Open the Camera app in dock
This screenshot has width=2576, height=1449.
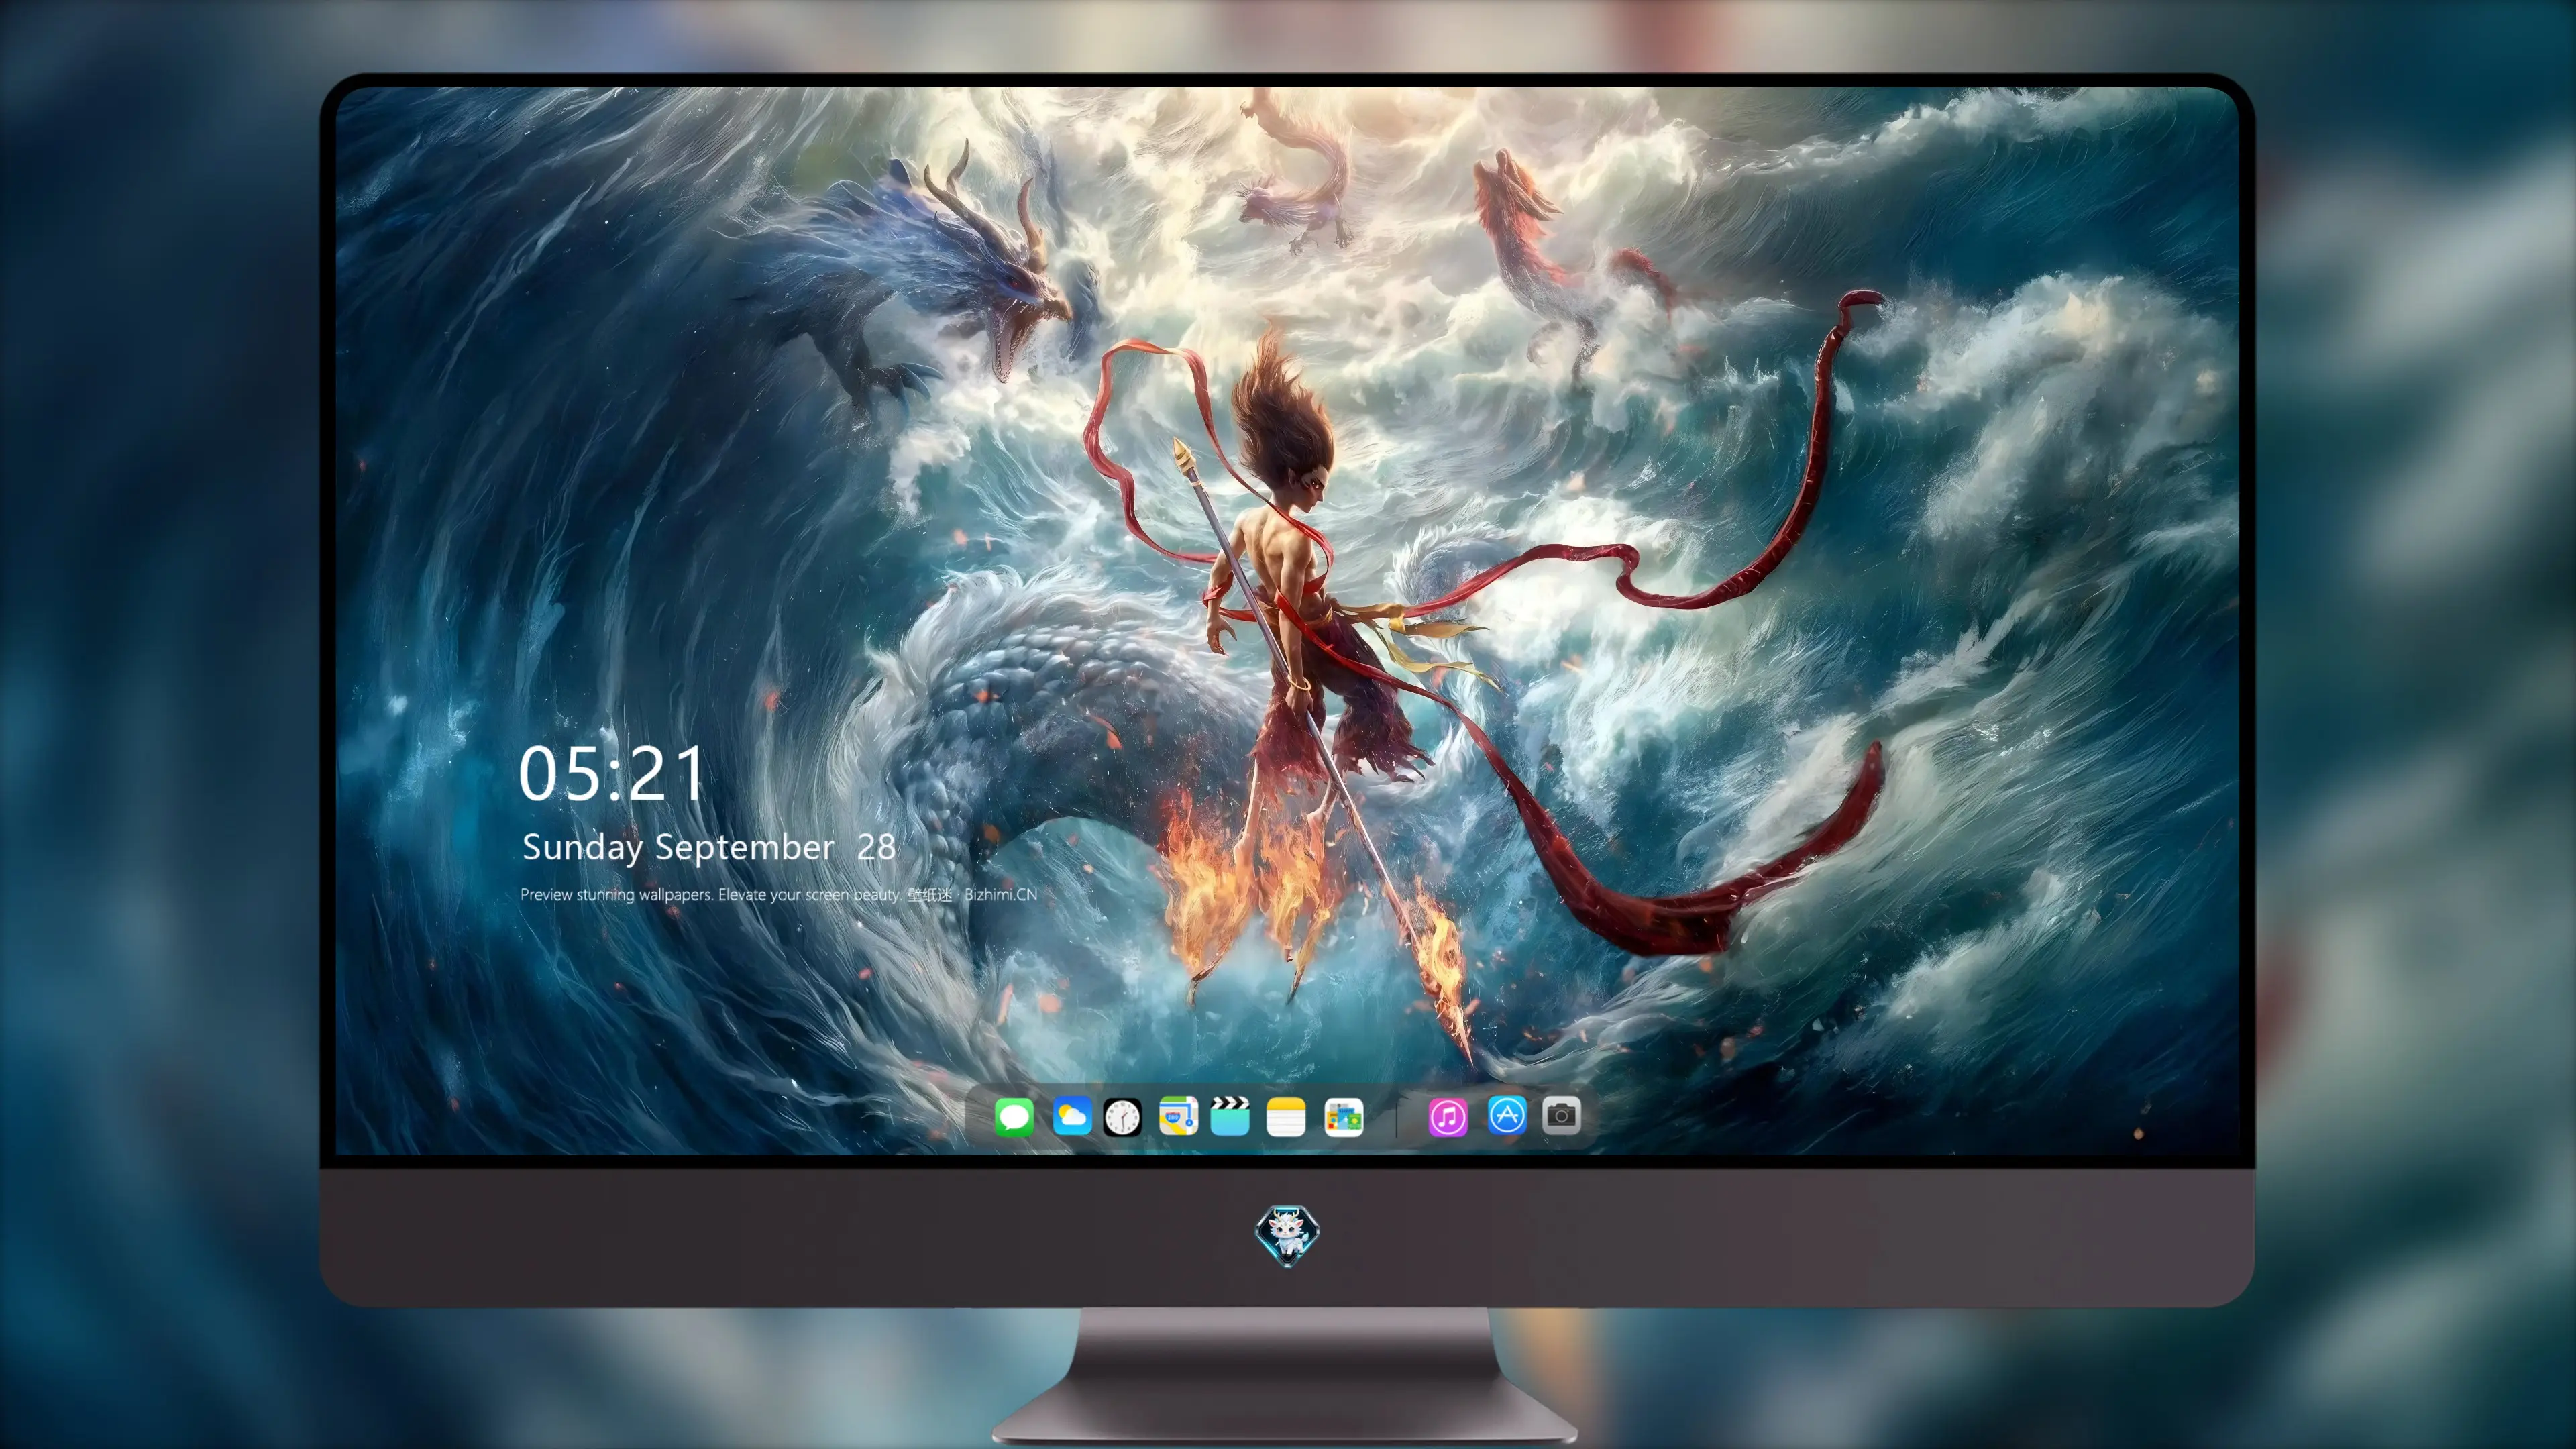[x=1561, y=1115]
